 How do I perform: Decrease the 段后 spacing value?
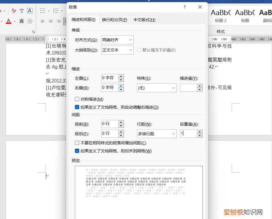tap(121, 136)
